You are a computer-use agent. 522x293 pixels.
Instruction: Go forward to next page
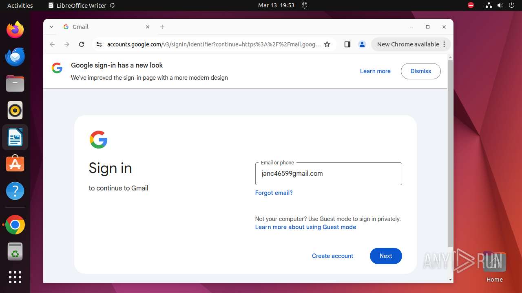click(x=67, y=44)
